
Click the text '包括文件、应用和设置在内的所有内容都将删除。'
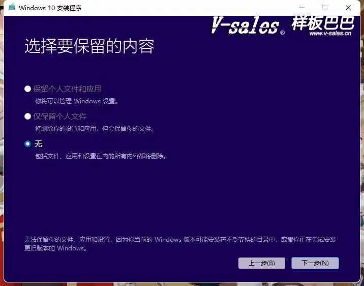(x=101, y=156)
